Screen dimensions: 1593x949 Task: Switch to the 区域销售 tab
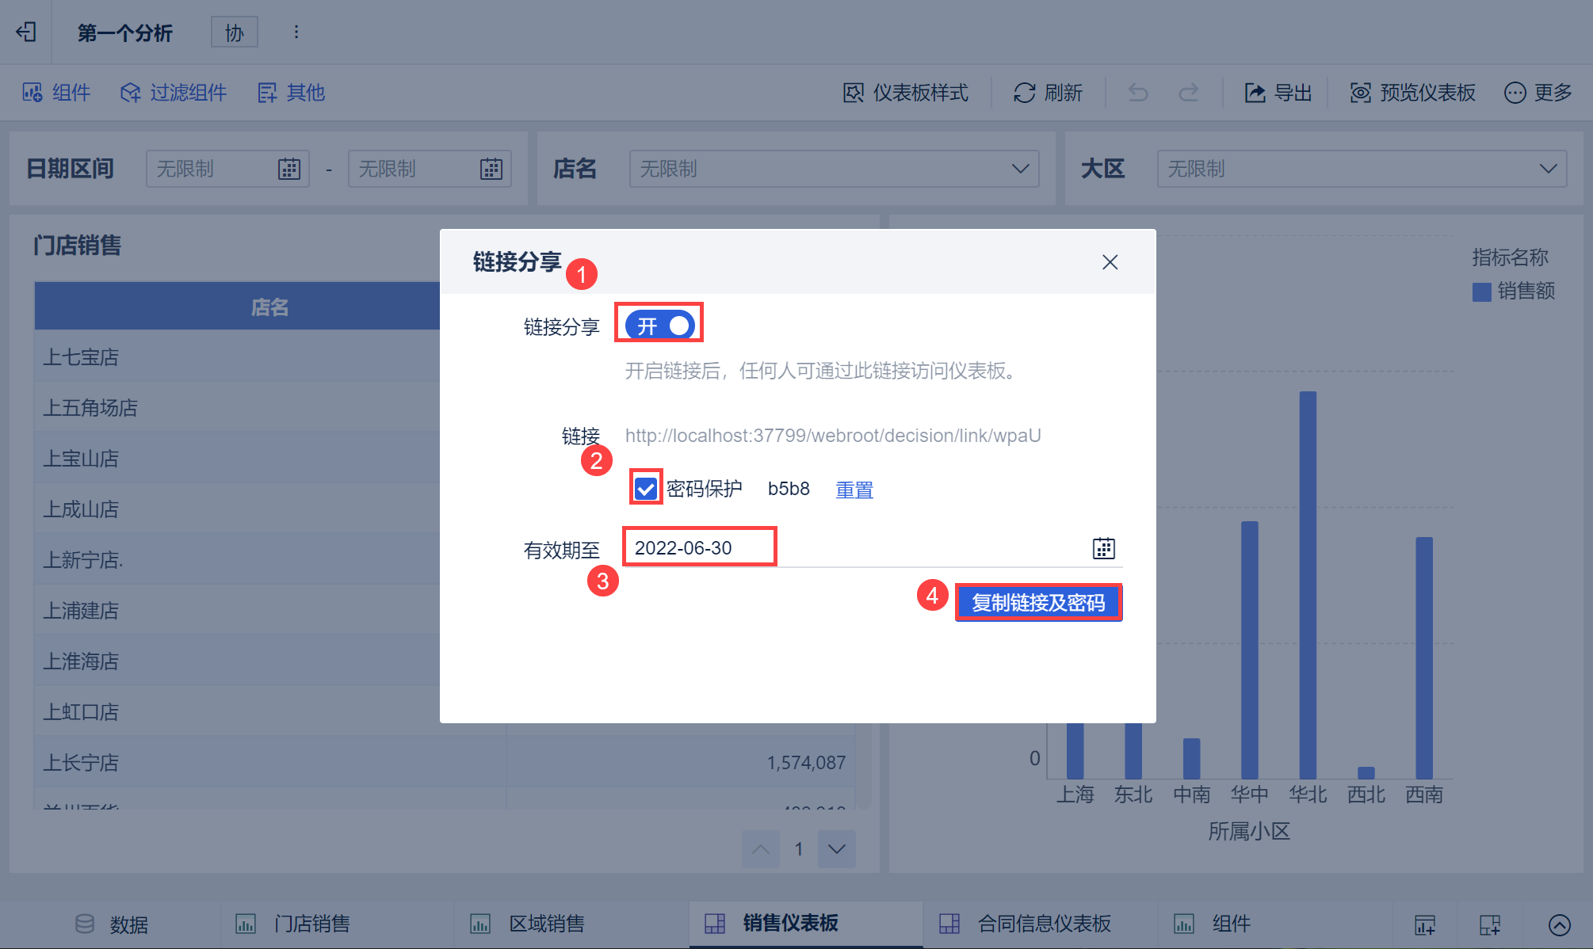(546, 924)
